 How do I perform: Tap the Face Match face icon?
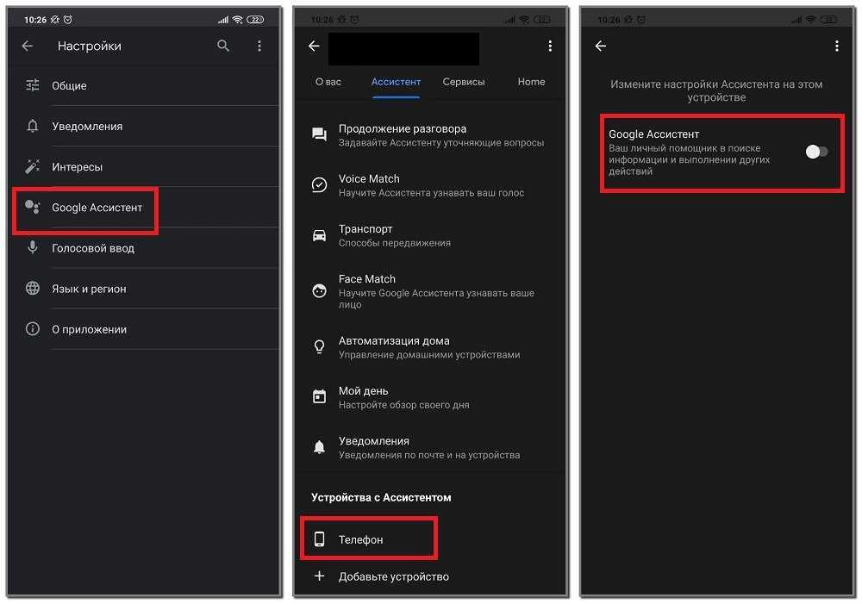[x=320, y=290]
